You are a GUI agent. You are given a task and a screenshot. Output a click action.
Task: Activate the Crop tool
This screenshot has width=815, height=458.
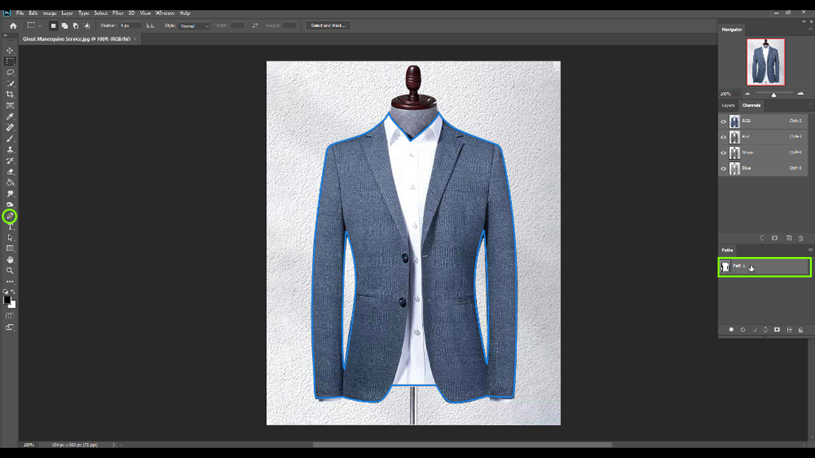click(10, 94)
